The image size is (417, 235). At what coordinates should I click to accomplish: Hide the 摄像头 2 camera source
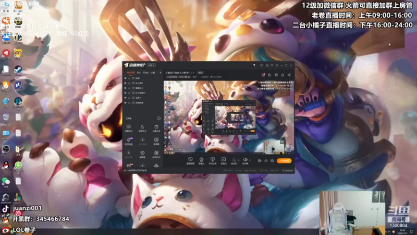click(125, 88)
